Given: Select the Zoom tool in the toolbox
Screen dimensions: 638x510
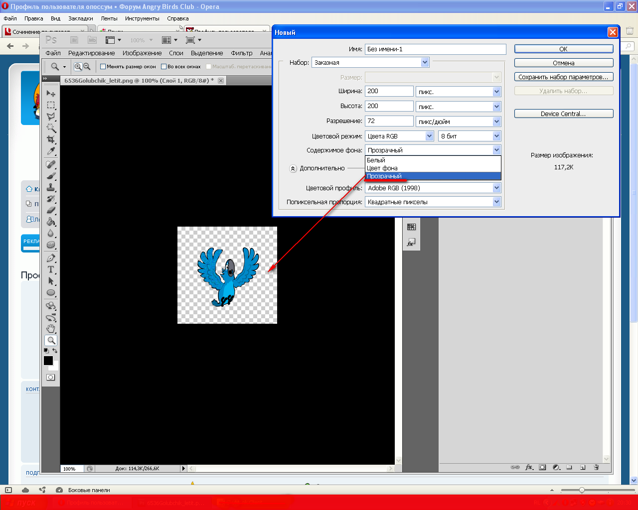Looking at the screenshot, I should [x=51, y=341].
